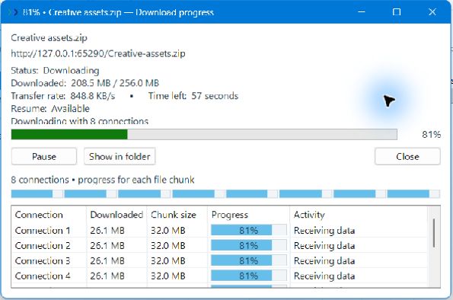The image size is (453, 300).
Task: Maximize the Download progress window
Action: tap(397, 12)
